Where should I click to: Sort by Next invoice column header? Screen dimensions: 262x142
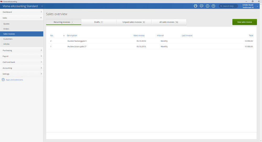point(139,35)
